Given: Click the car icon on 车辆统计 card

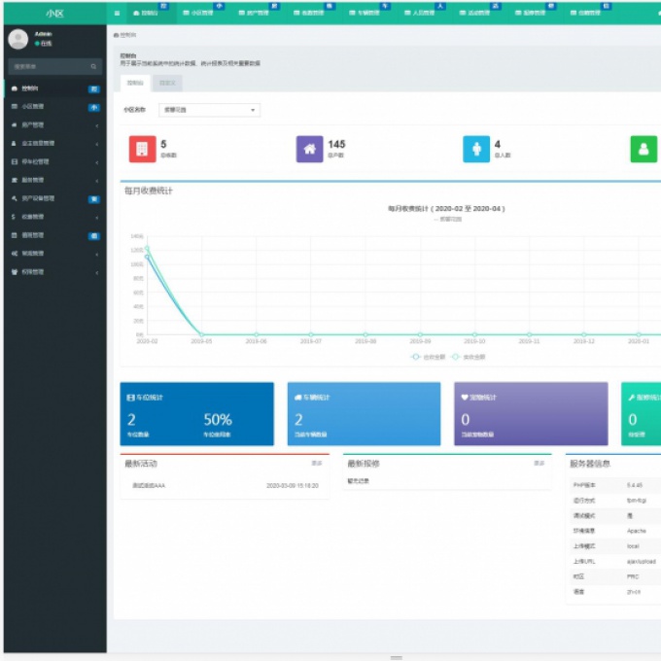Looking at the screenshot, I should [x=298, y=398].
